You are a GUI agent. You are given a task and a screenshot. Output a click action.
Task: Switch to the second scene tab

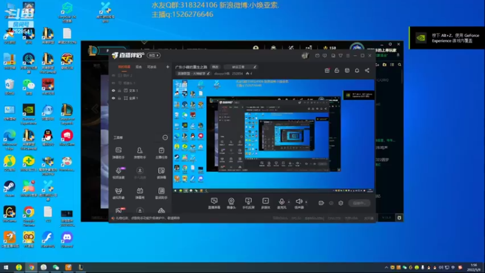[139, 67]
